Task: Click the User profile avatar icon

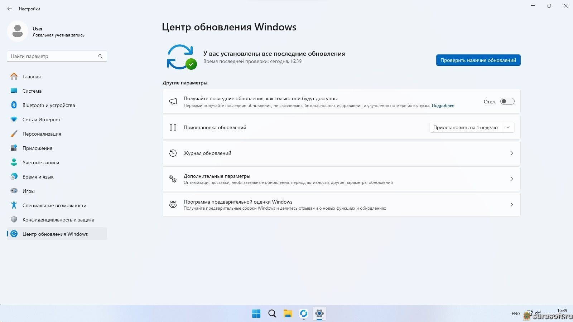Action: 18,31
